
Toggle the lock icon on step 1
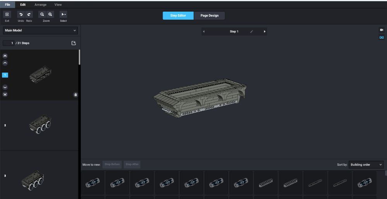coord(75,95)
